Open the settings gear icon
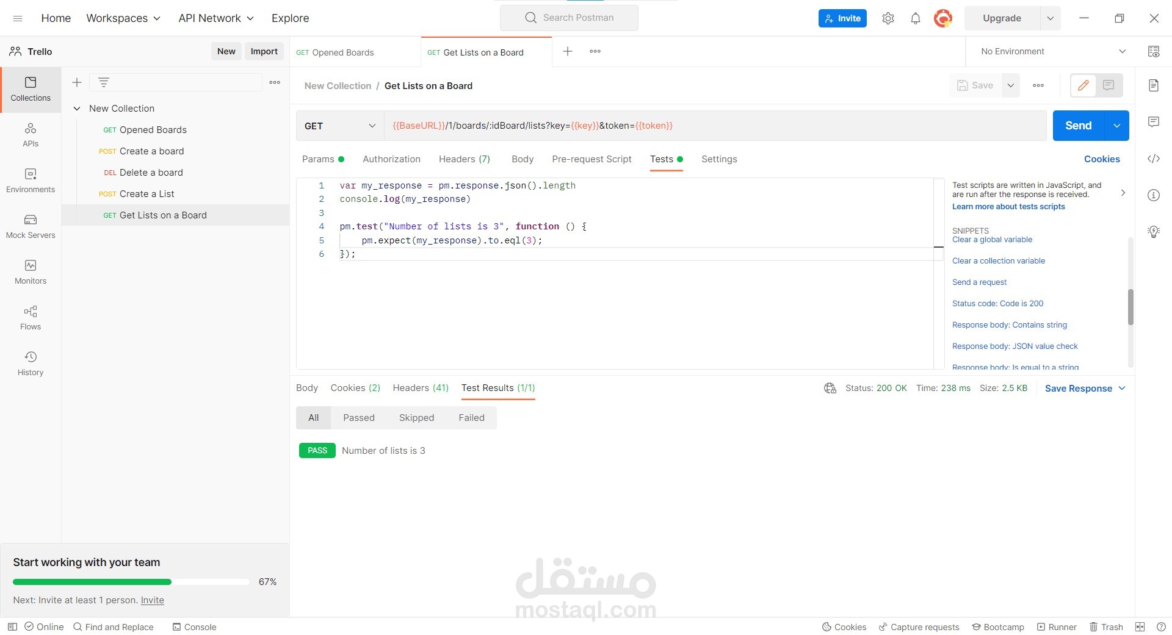1172x635 pixels. point(888,18)
